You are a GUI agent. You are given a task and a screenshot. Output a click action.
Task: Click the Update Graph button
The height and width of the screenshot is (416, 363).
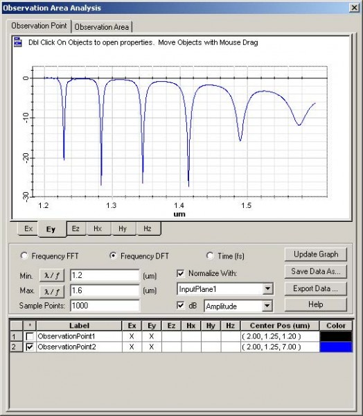tap(315, 254)
